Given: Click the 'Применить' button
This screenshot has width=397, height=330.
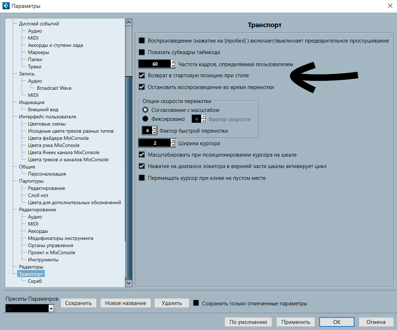Looking at the screenshot, I should point(295,322).
